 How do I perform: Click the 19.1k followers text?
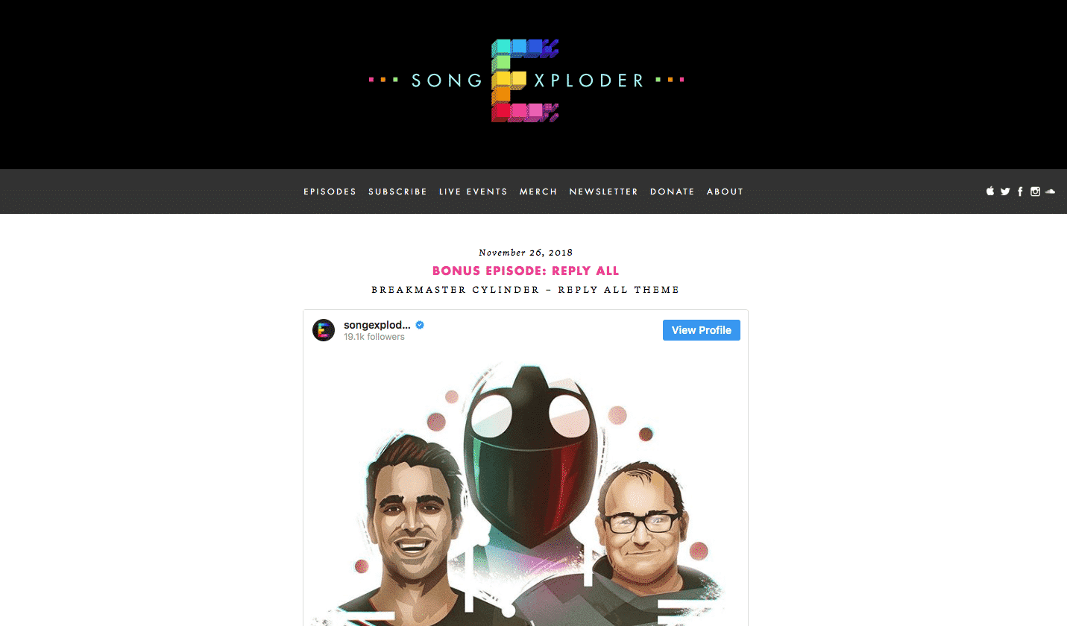click(x=374, y=337)
